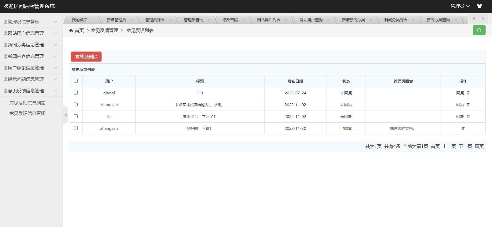The image size is (492, 227).
Task: Toggle the select-all header checkbox
Action: 76,81
